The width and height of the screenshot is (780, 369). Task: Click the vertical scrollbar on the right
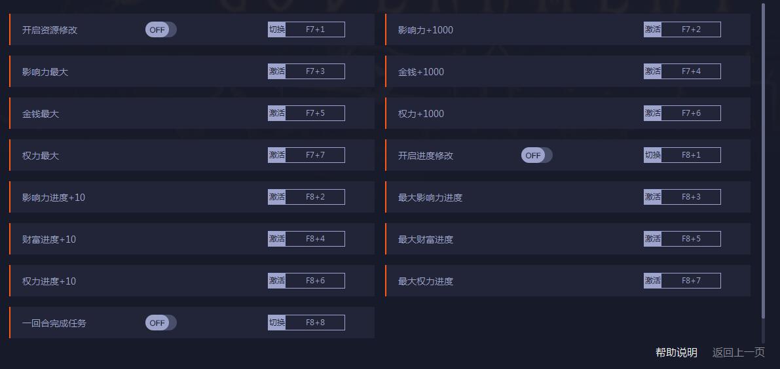(763, 164)
